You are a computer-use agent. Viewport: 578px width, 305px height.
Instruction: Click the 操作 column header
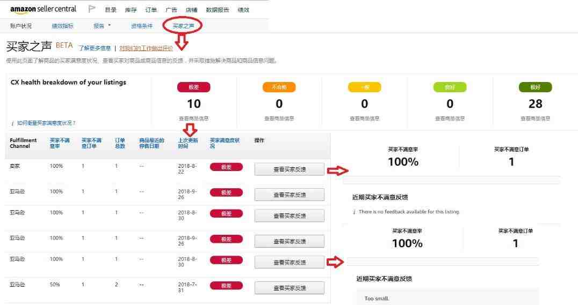259,140
